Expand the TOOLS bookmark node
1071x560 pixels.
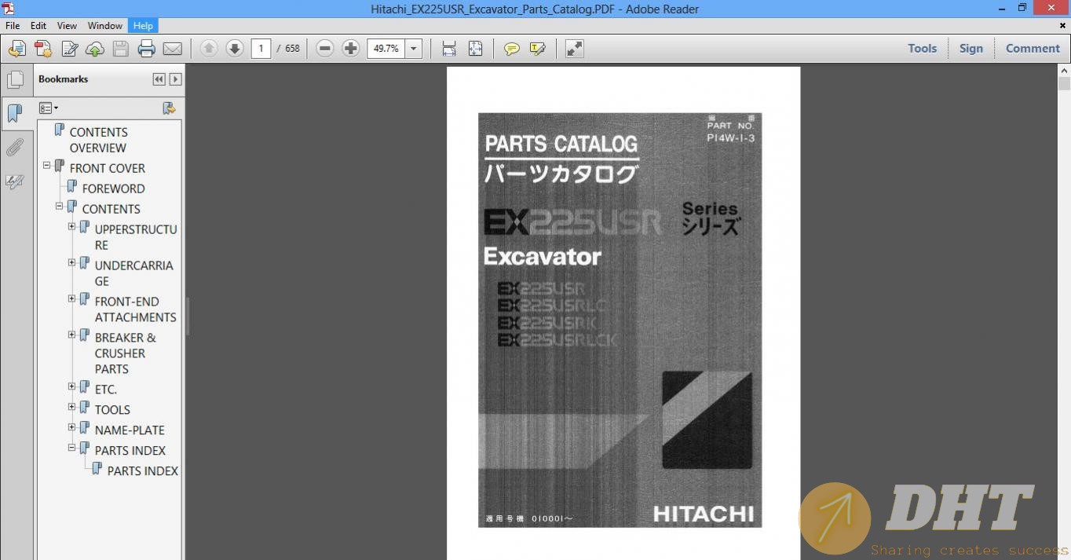72,408
